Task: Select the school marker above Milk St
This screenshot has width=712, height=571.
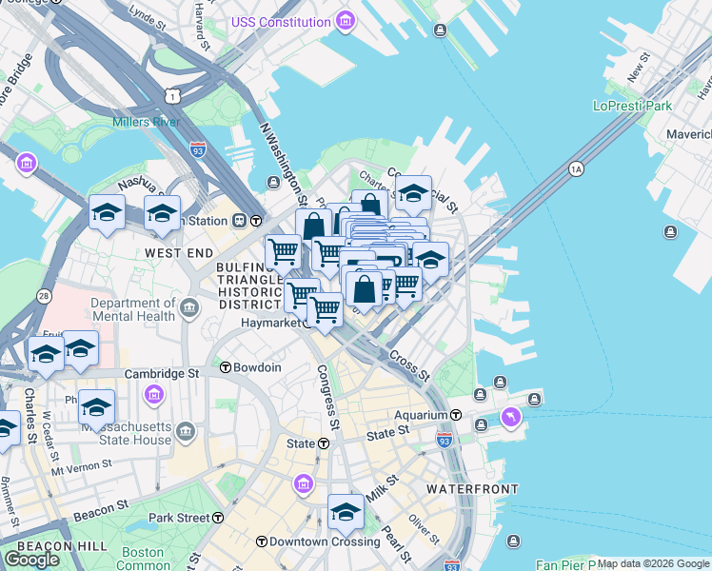Action: 346,515
